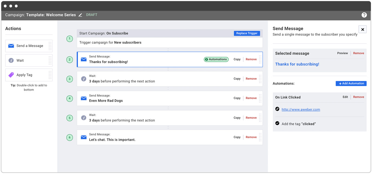This screenshot has width=372, height=174.
Task: Click the Automations badge on step 2
Action: tap(216, 59)
